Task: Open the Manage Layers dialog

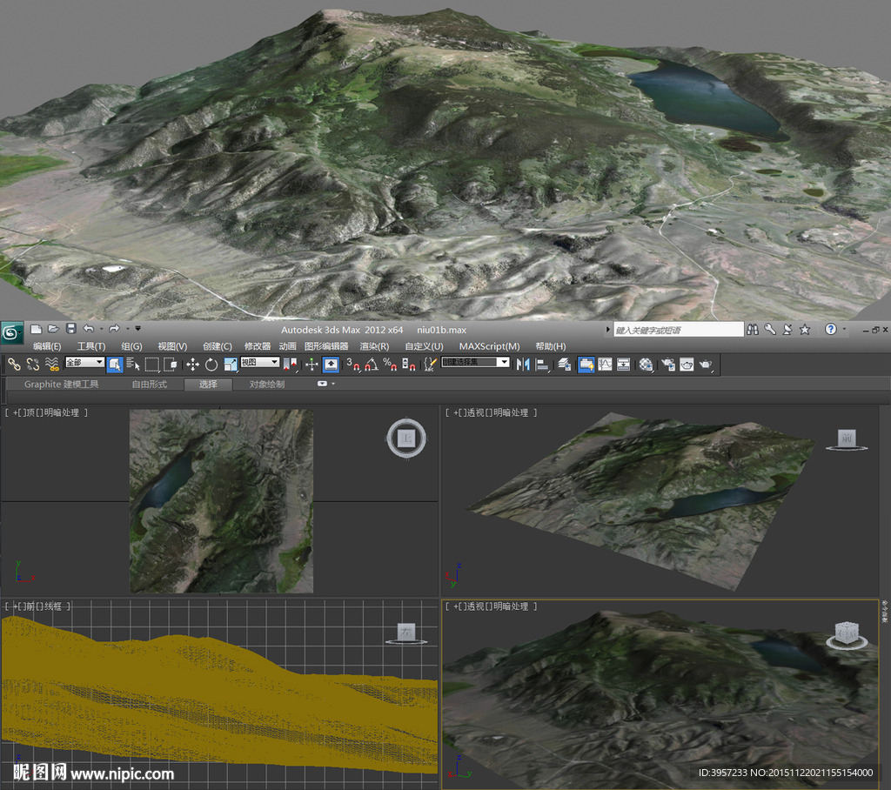Action: pyautogui.click(x=564, y=365)
